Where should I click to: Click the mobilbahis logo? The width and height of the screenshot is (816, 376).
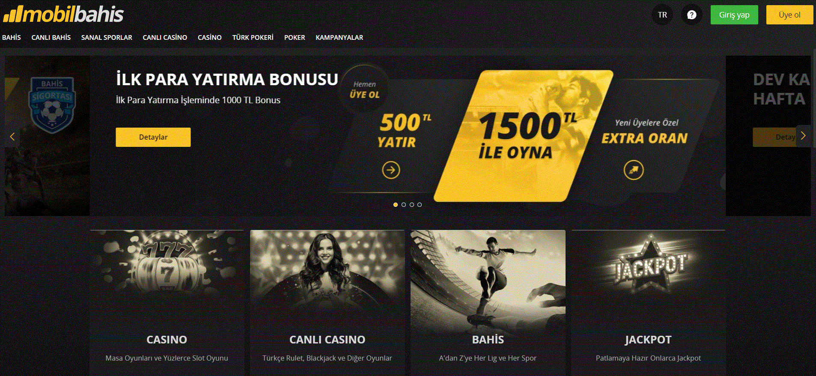[63, 15]
